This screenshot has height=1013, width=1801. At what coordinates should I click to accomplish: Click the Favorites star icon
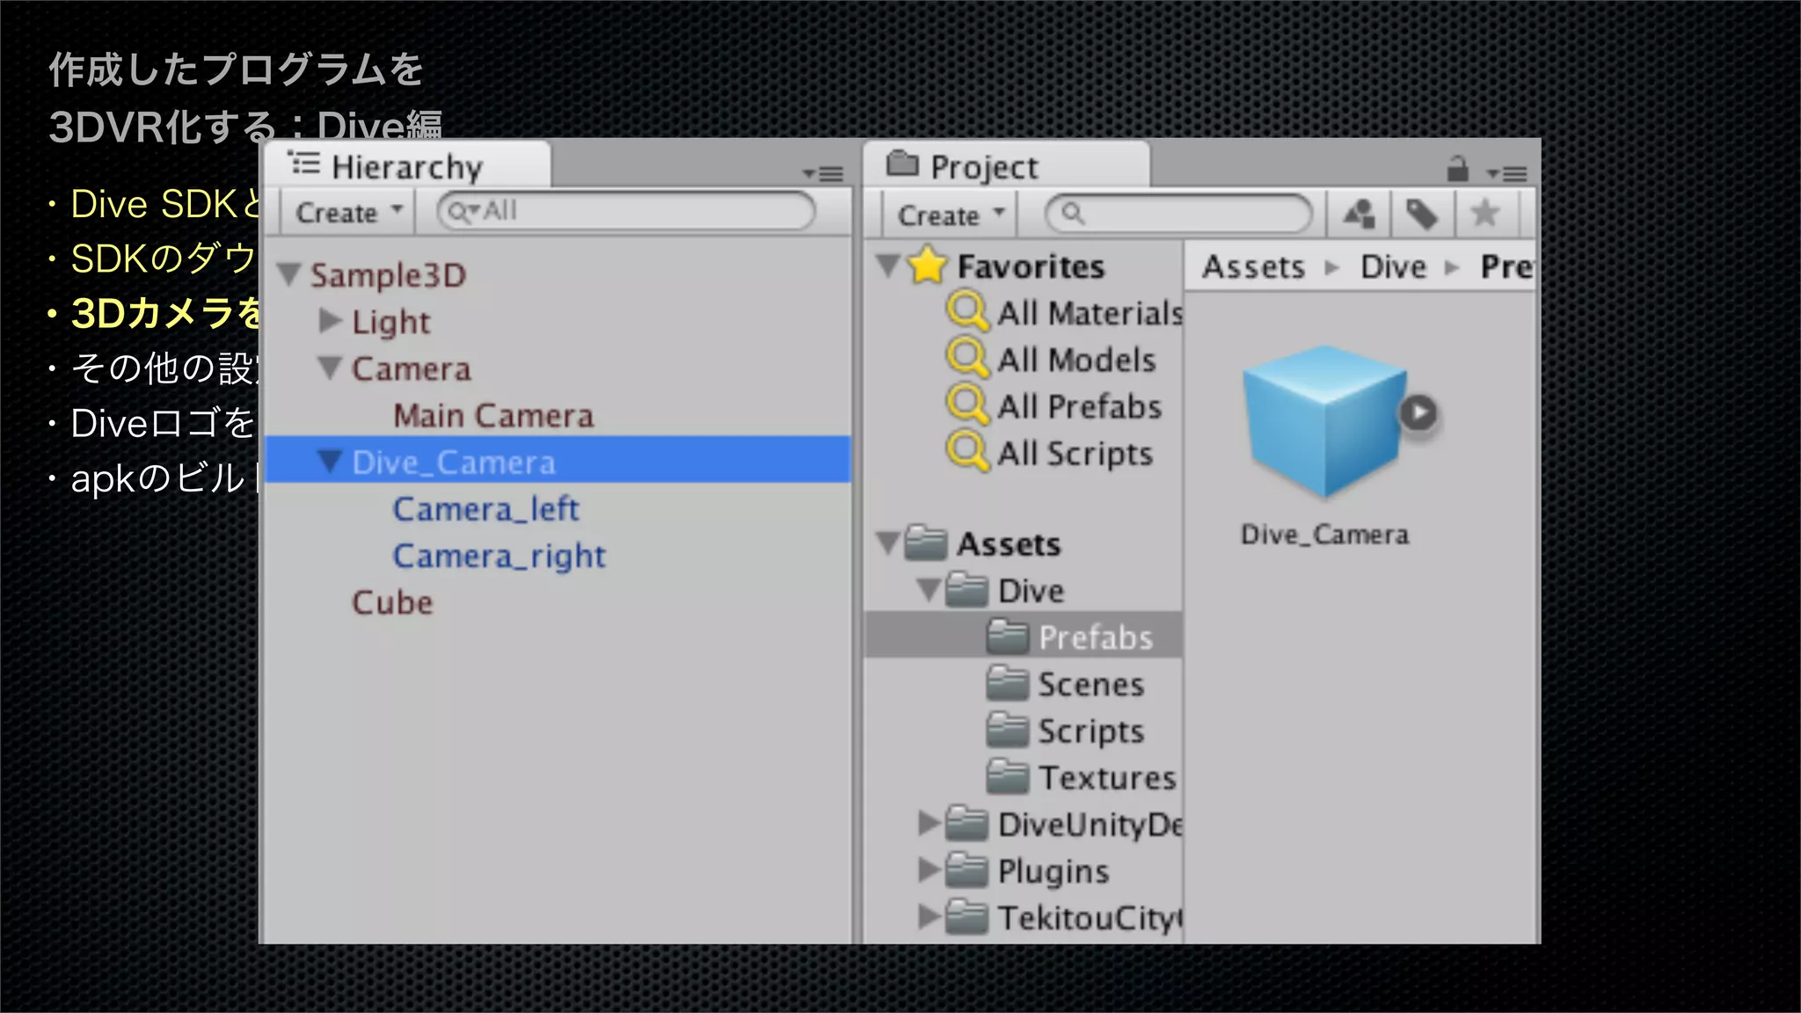point(928,265)
